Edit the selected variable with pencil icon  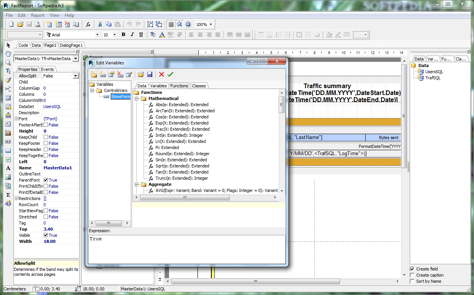point(129,74)
